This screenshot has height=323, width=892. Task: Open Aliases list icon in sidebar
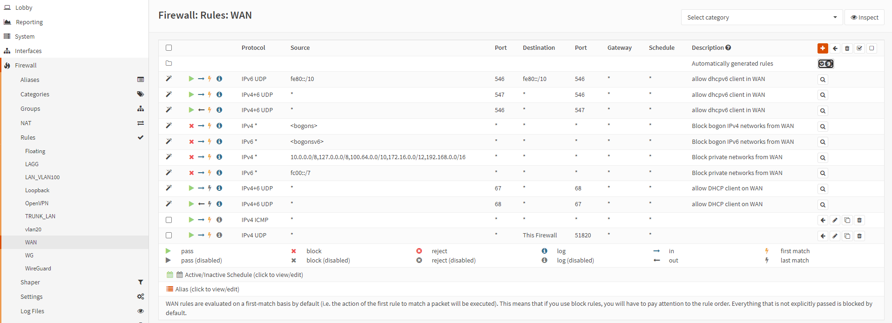click(x=141, y=80)
